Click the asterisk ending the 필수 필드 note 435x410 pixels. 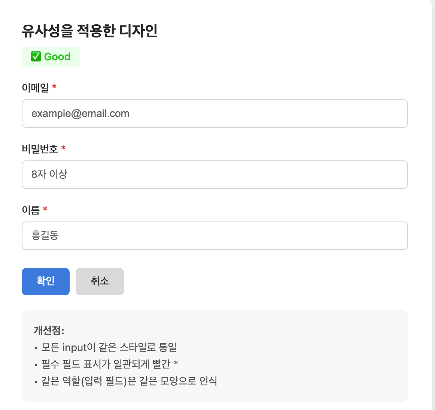pyautogui.click(x=176, y=364)
